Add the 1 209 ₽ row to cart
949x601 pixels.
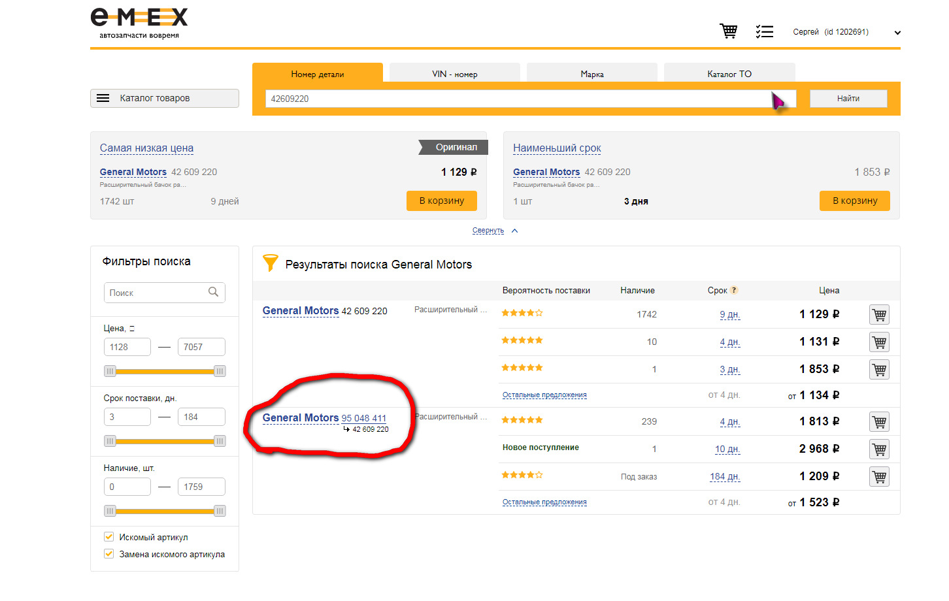pyautogui.click(x=880, y=477)
